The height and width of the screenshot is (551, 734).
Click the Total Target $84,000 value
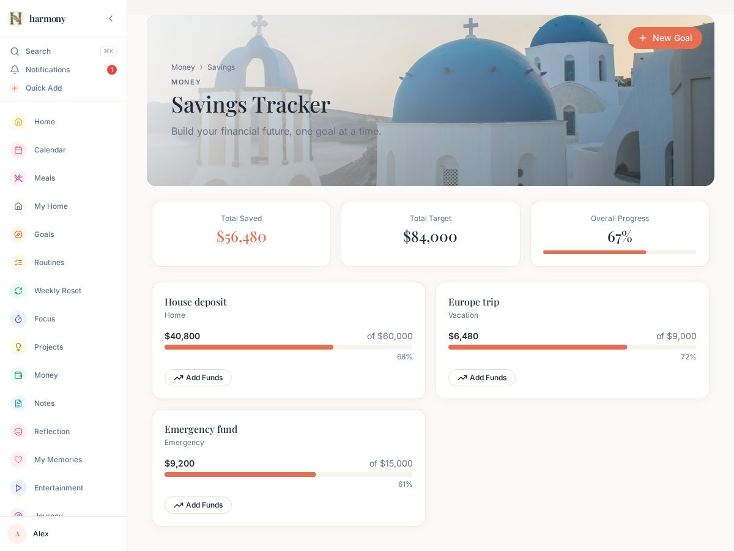coord(431,236)
